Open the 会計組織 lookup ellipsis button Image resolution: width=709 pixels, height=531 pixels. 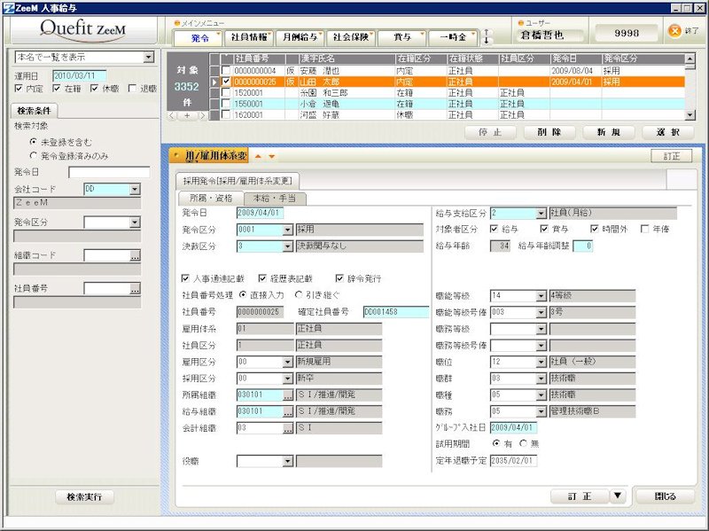288,428
